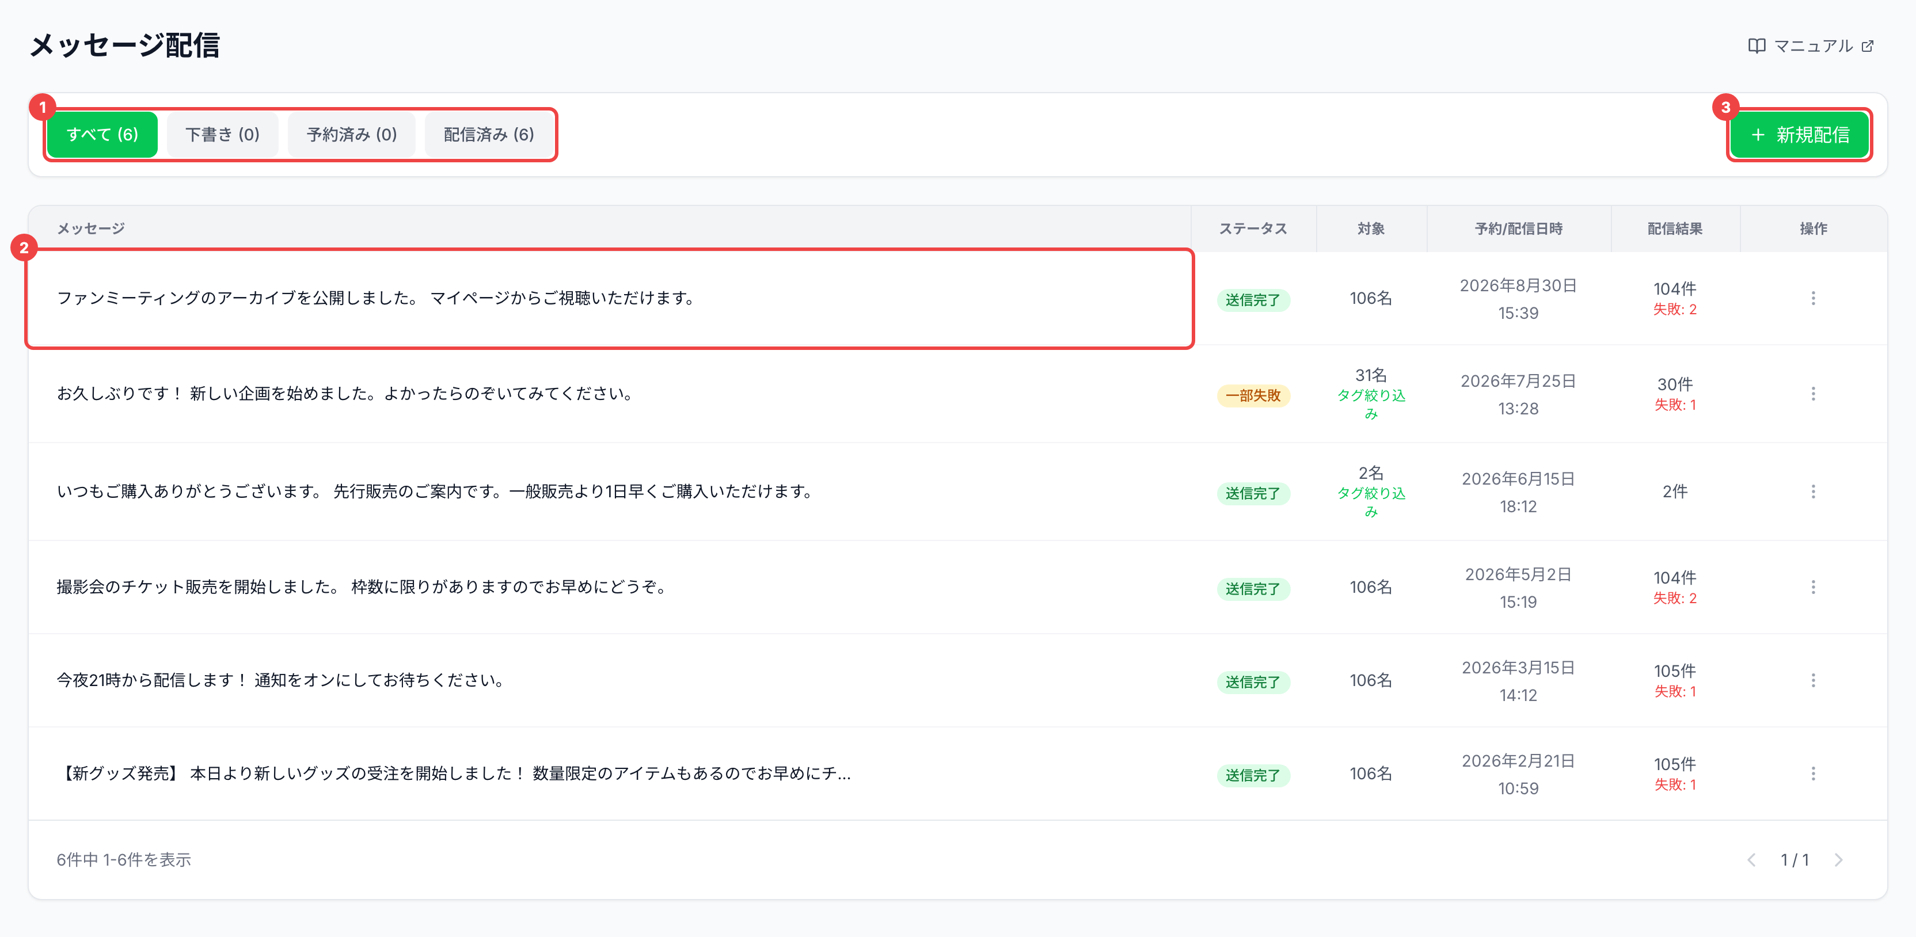Go to previous page with left chevron
1916x937 pixels.
(1751, 860)
